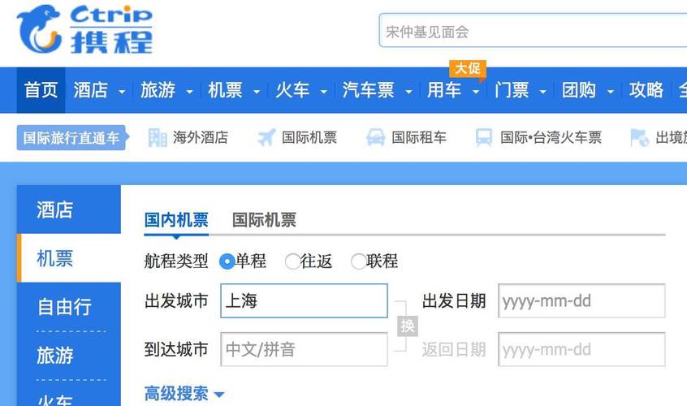Expand the 酒店 dropdown arrow in navbar

point(123,92)
